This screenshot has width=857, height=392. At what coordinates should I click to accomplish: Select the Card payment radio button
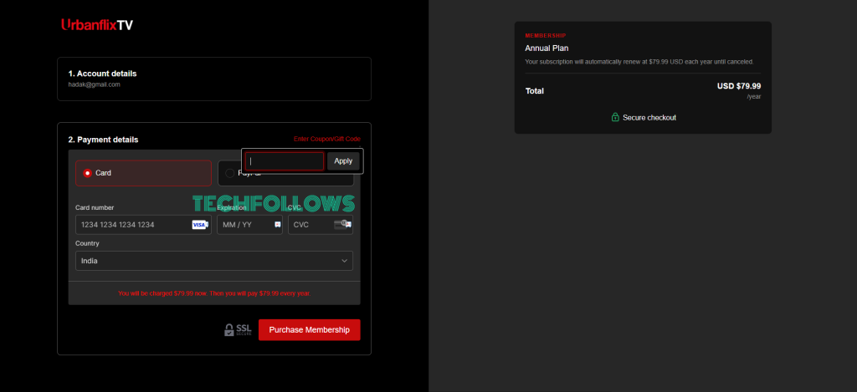click(87, 173)
